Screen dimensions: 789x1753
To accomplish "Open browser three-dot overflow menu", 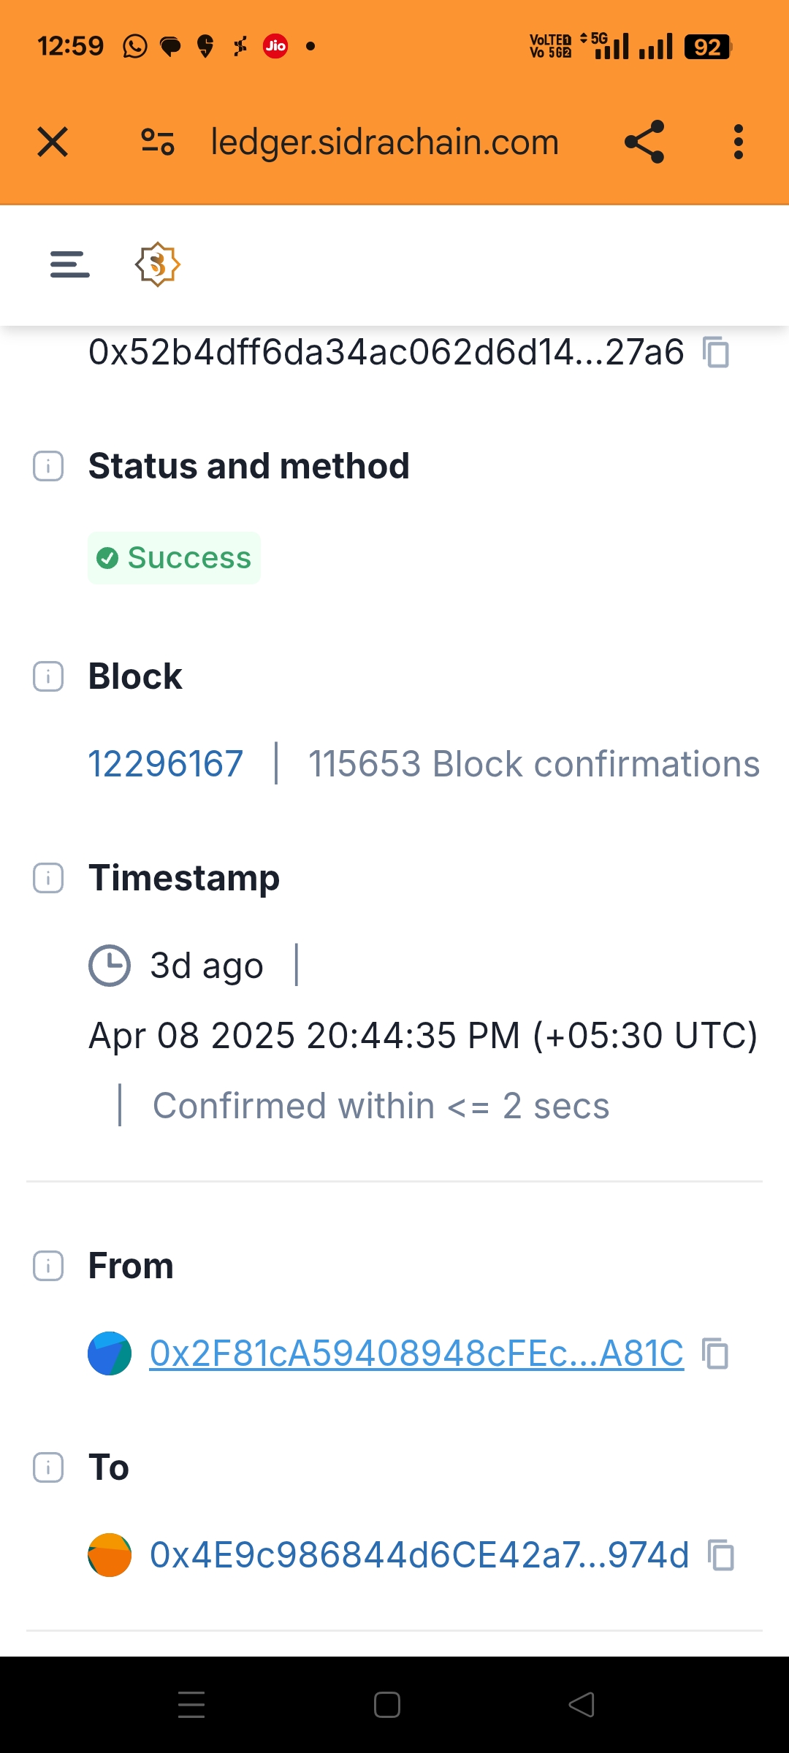I will (x=739, y=142).
